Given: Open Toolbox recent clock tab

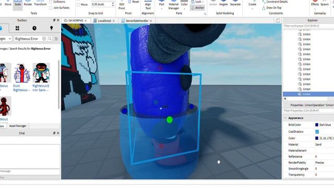Looking at the screenshot, I should (x=34, y=28).
